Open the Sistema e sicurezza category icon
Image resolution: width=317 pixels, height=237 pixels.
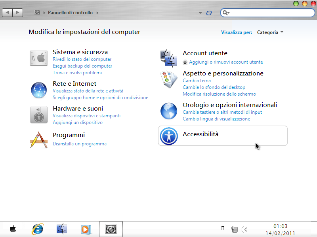39,58
